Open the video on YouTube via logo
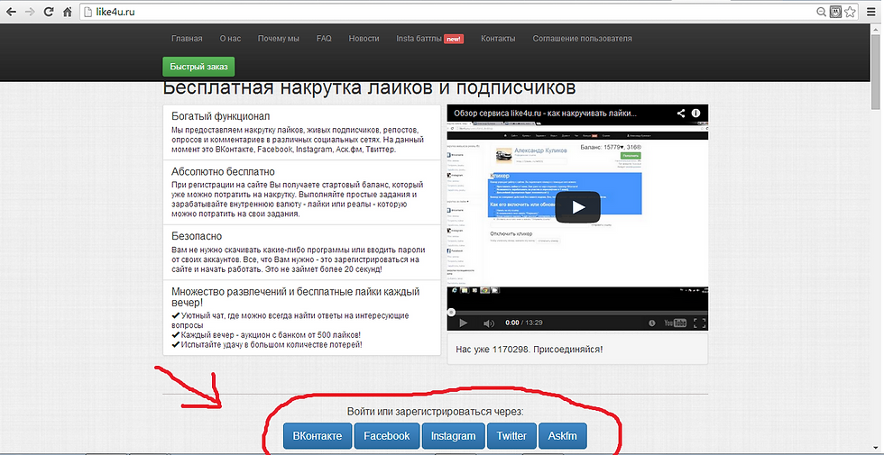Image resolution: width=884 pixels, height=455 pixels. click(x=675, y=323)
